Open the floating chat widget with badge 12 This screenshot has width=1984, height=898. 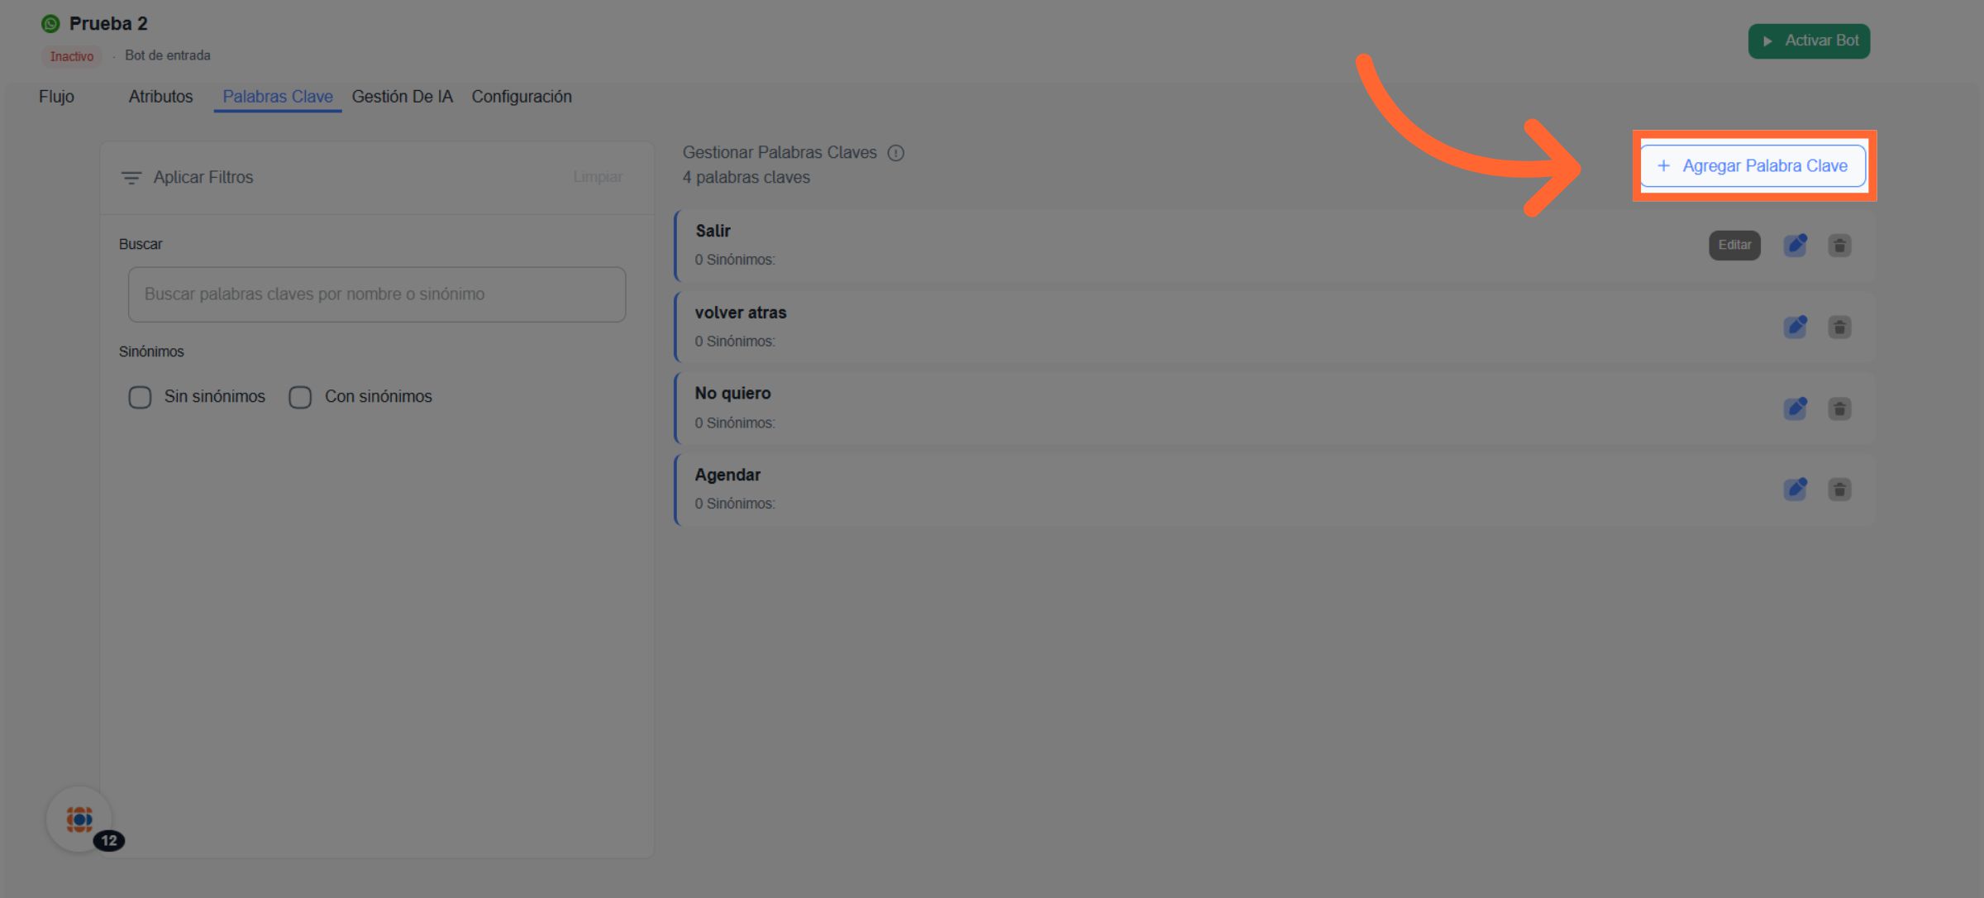(79, 819)
